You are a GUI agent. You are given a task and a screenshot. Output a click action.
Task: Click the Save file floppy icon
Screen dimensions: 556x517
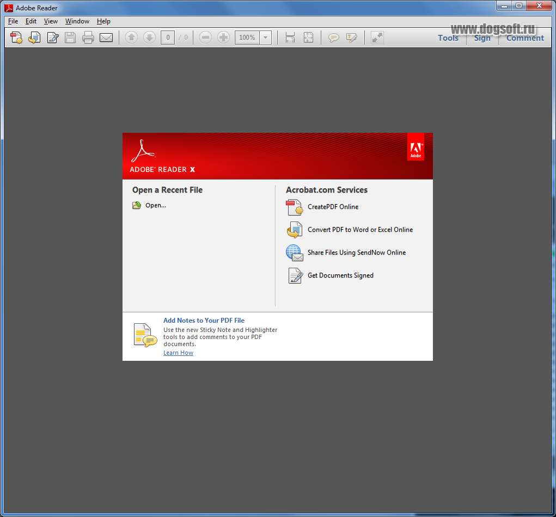pyautogui.click(x=70, y=38)
